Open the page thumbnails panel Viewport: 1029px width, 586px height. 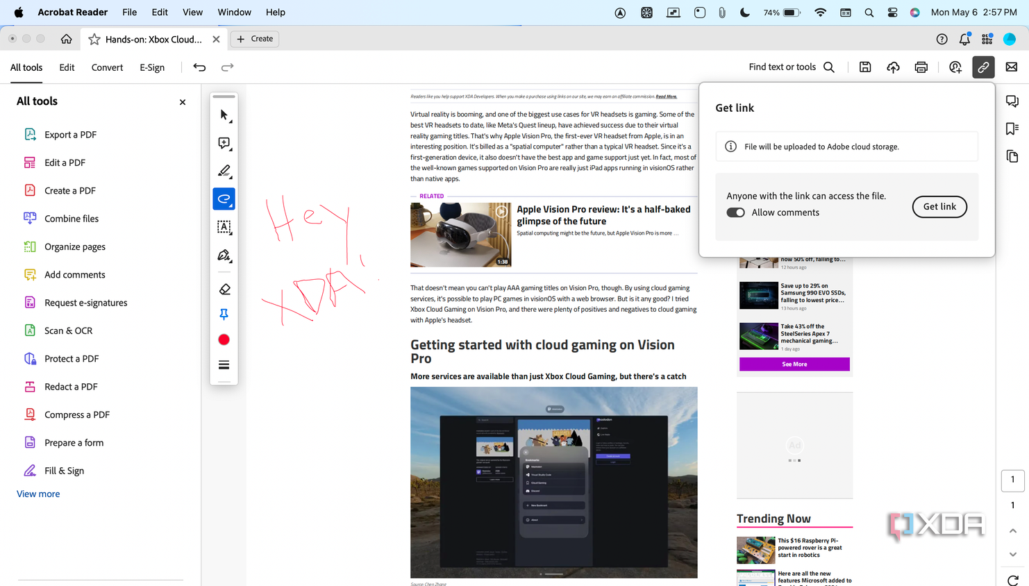pos(1012,157)
